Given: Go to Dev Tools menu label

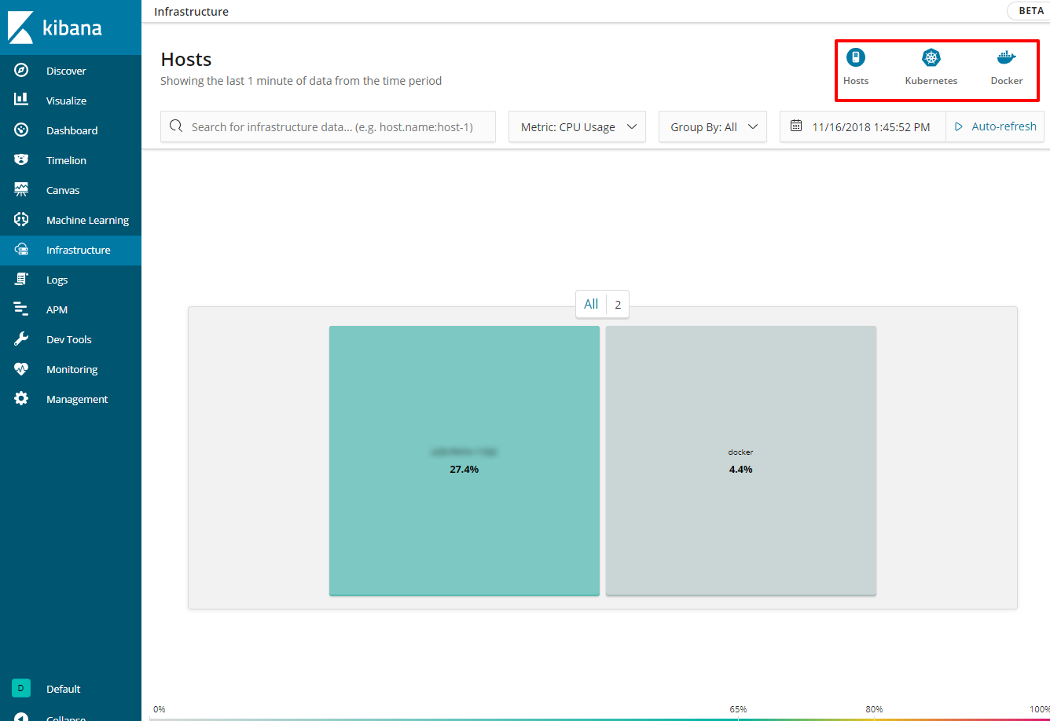Looking at the screenshot, I should (x=69, y=339).
